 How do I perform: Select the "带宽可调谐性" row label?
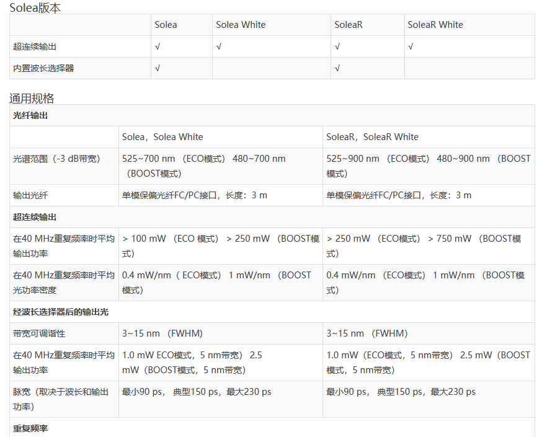39,333
